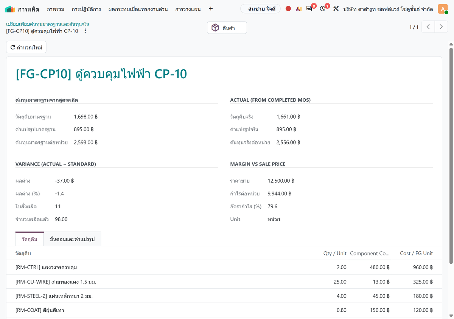Click the variance value -37.00 ฿

(64, 181)
